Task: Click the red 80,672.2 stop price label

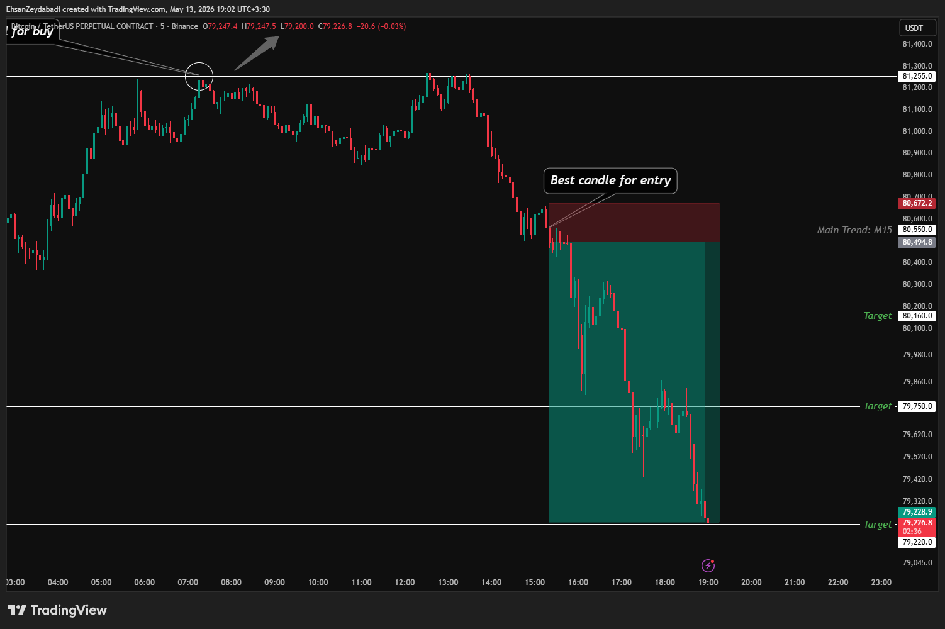Action: [x=917, y=203]
